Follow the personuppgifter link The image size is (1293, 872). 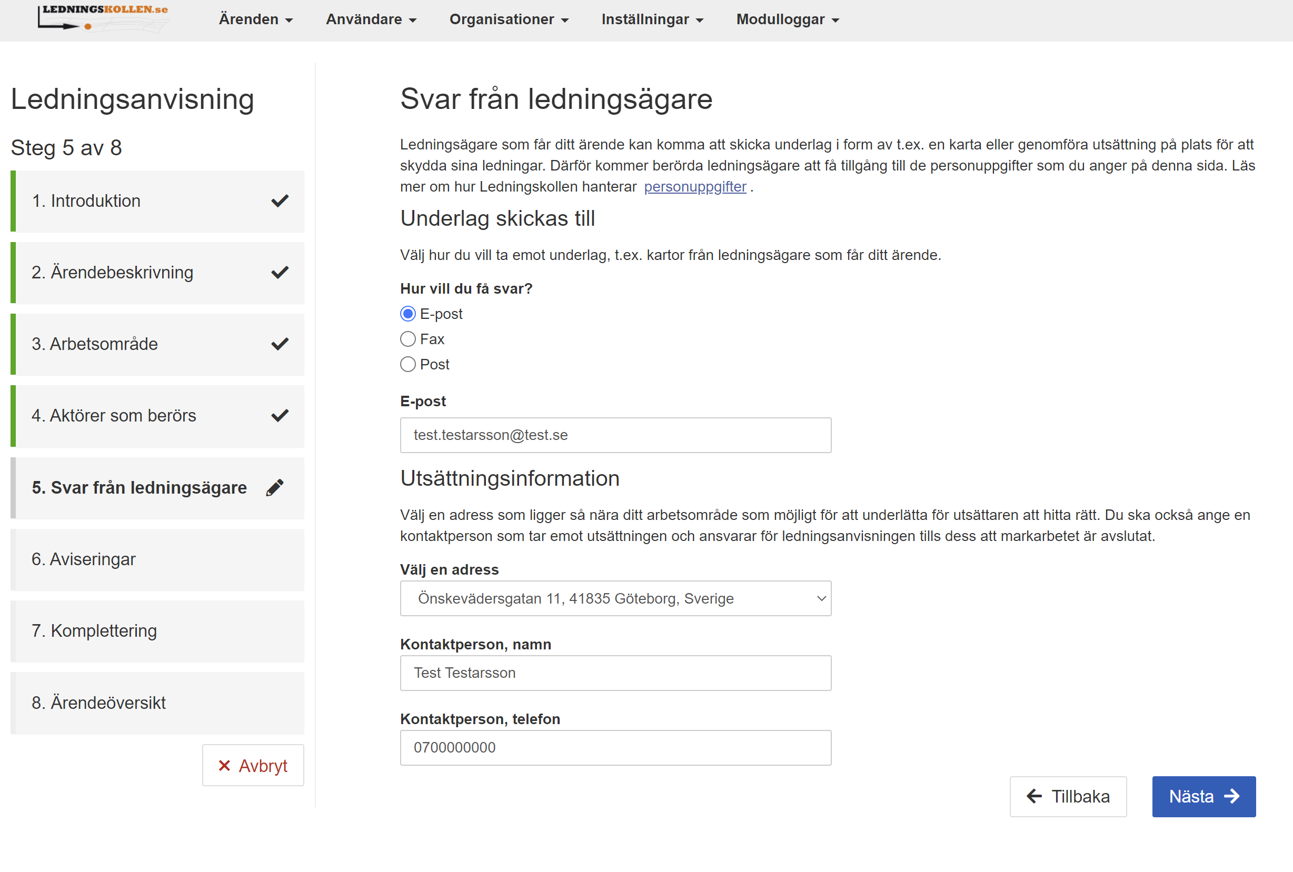695,187
